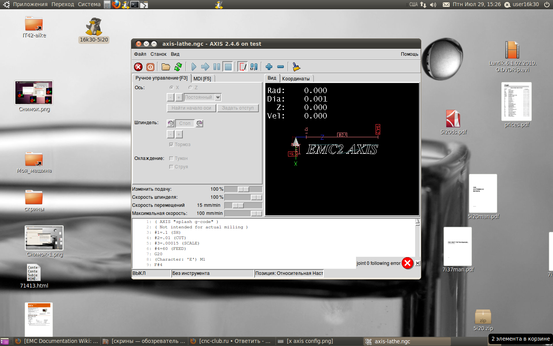Enable the Струя flood coolant checkbox
This screenshot has height=346, width=553.
pyautogui.click(x=171, y=167)
